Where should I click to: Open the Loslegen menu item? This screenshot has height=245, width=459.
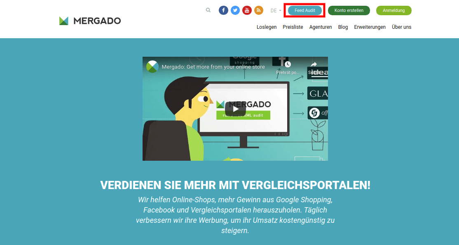pos(267,27)
